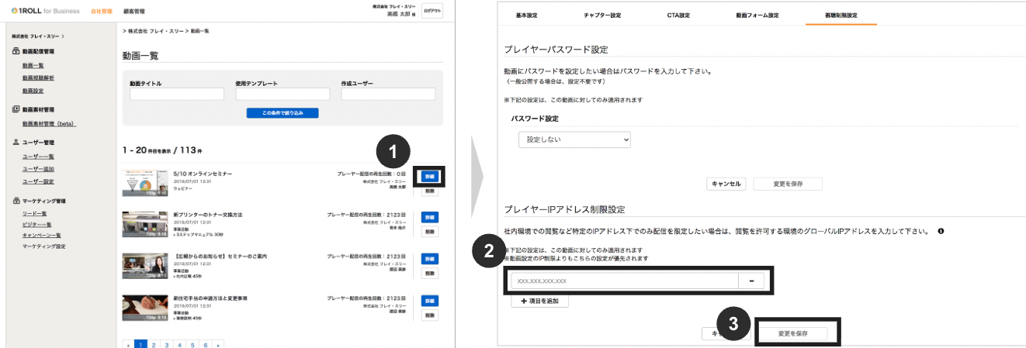This screenshot has height=348, width=1026.
Task: Delete 新プリンターのトナー交換方法 video
Action: (430, 232)
